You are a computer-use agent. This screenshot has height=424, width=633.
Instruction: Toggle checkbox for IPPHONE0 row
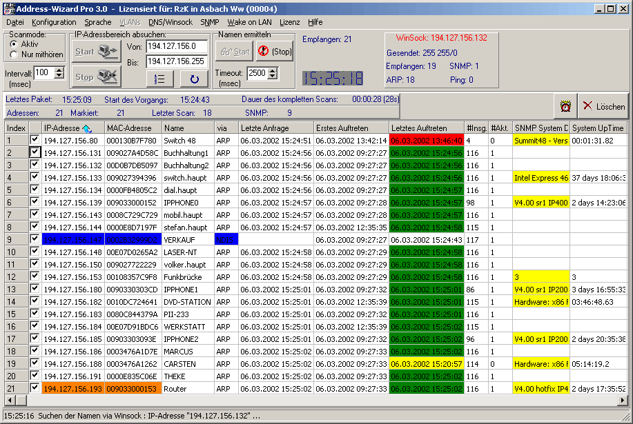[x=35, y=202]
